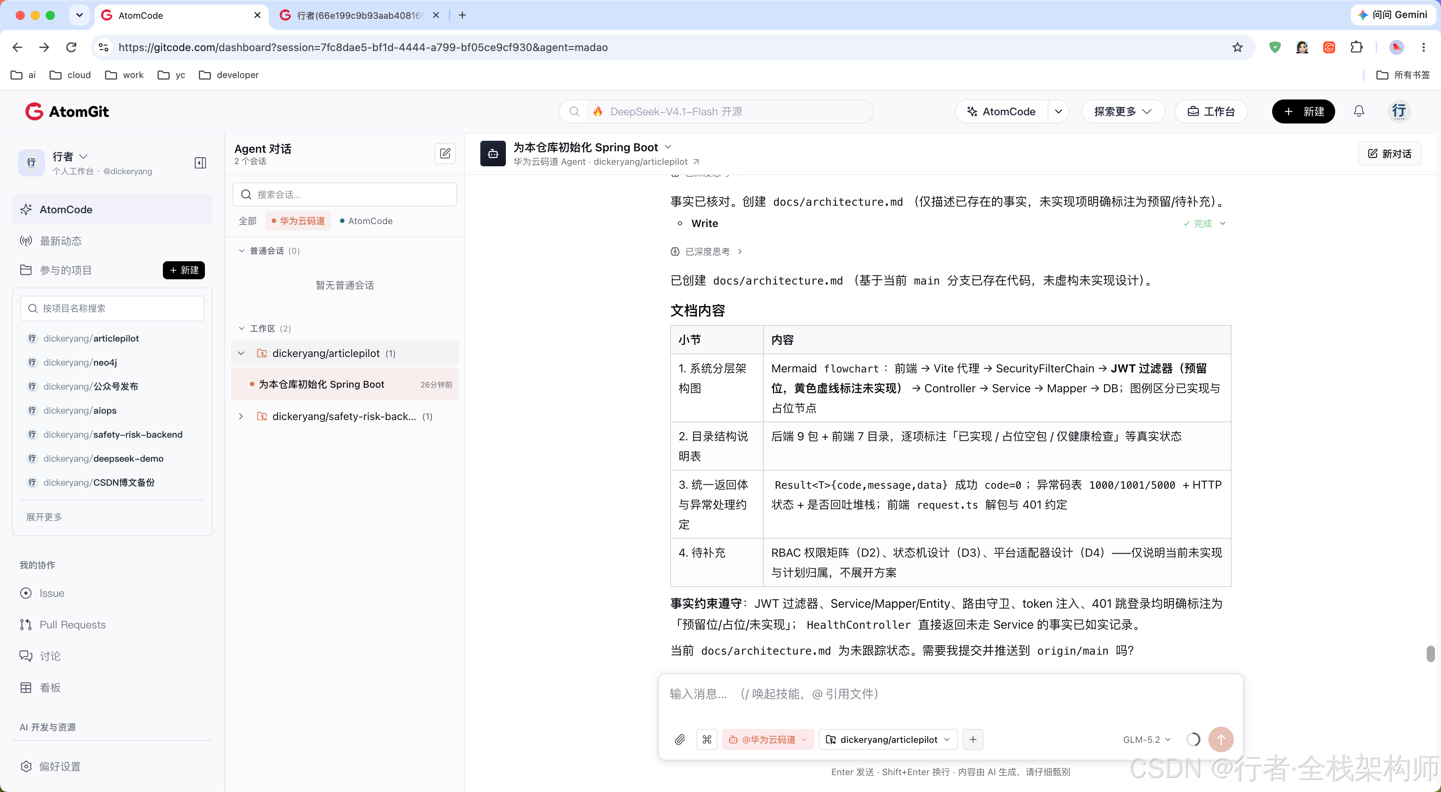Switch to the 行者 browser tab
1441x792 pixels.
[x=359, y=15]
